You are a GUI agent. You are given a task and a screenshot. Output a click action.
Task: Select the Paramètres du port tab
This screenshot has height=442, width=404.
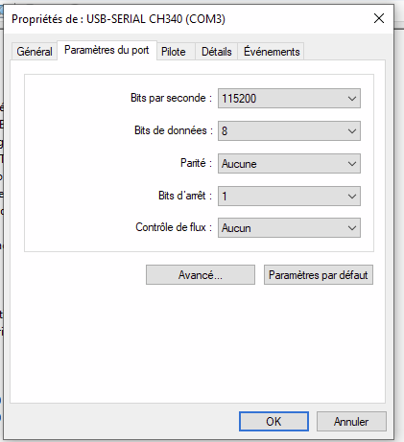coord(107,50)
